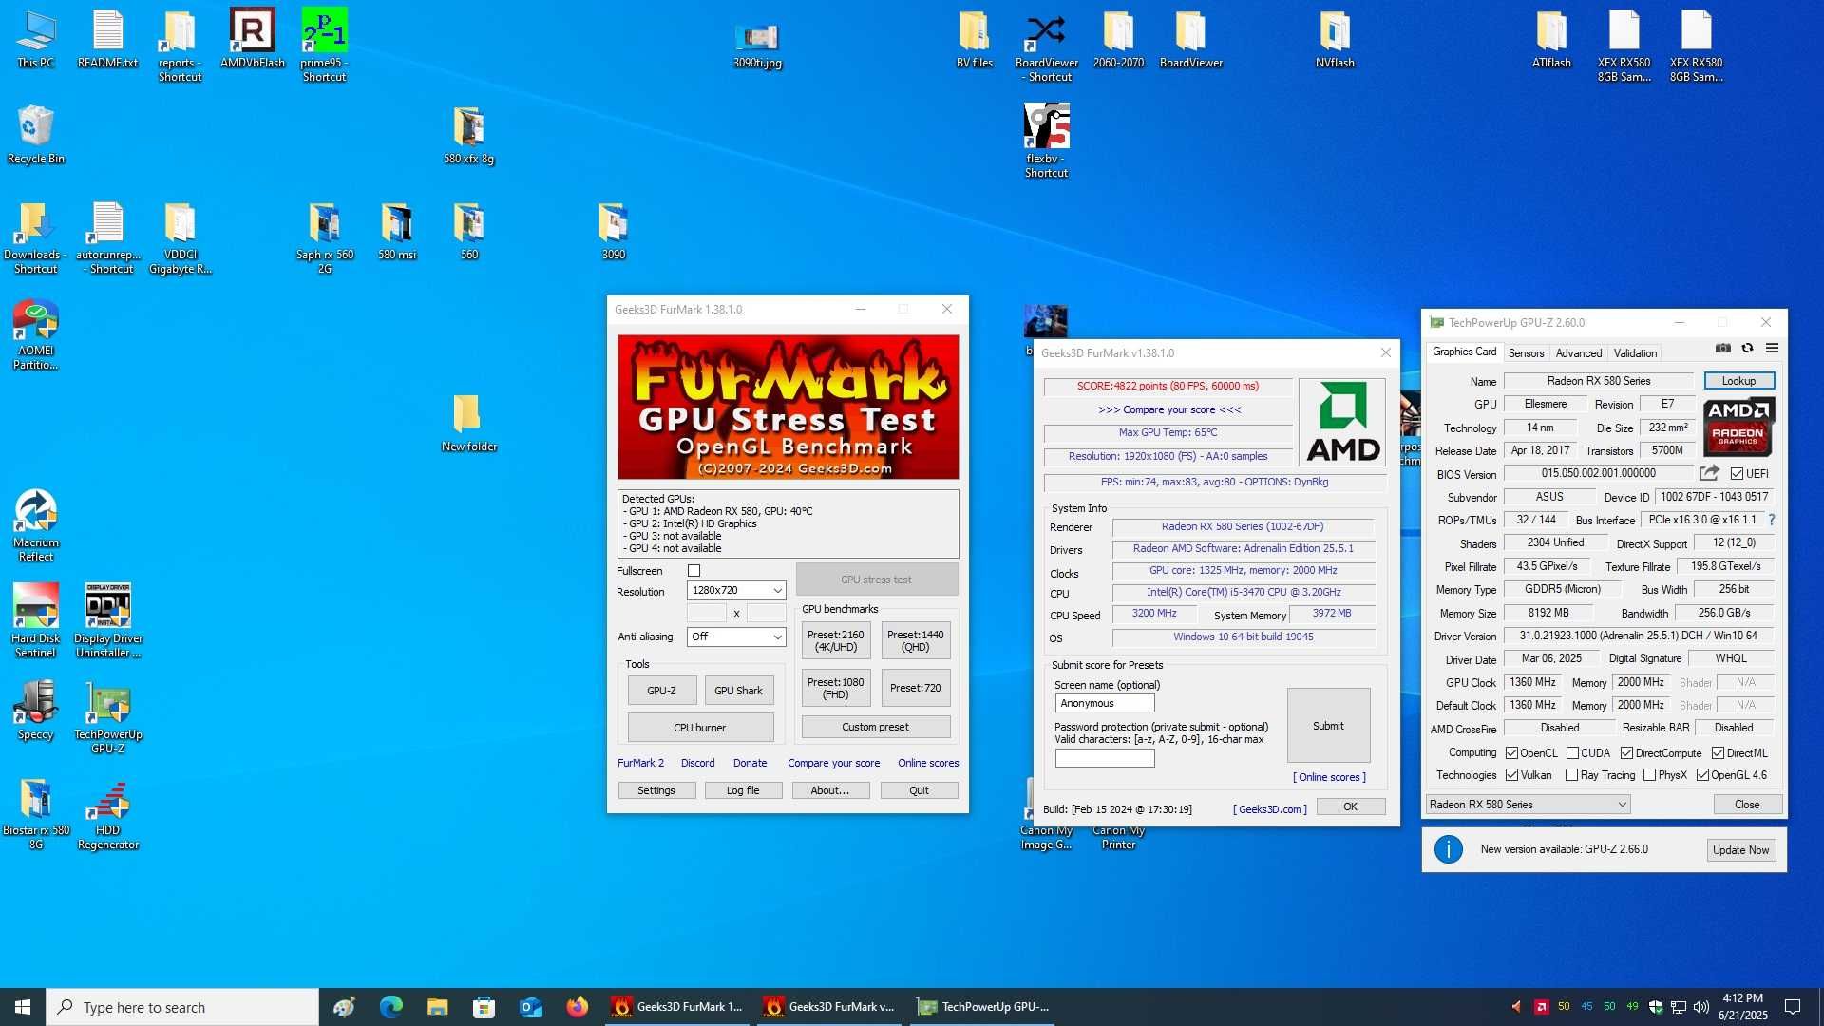
Task: Click the Lookup button in GPU-Z
Action: point(1738,381)
